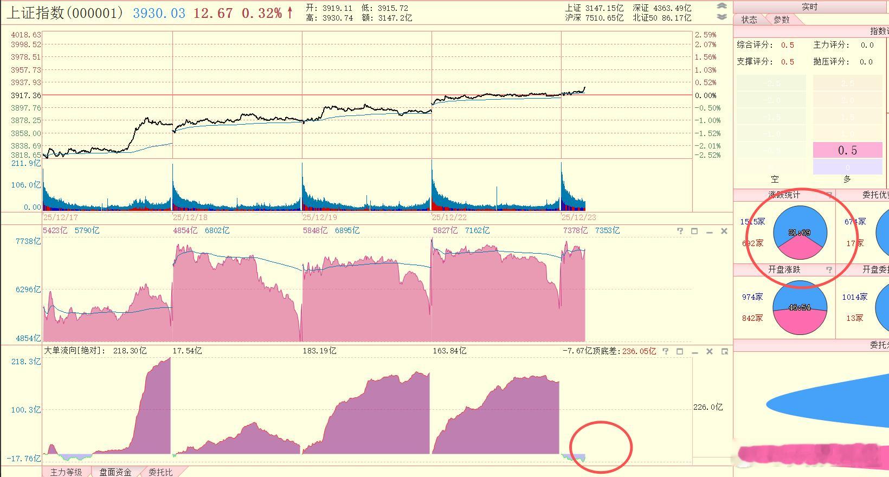Open the 委托比 bottom tab
This screenshot has height=477, width=889.
(x=160, y=472)
